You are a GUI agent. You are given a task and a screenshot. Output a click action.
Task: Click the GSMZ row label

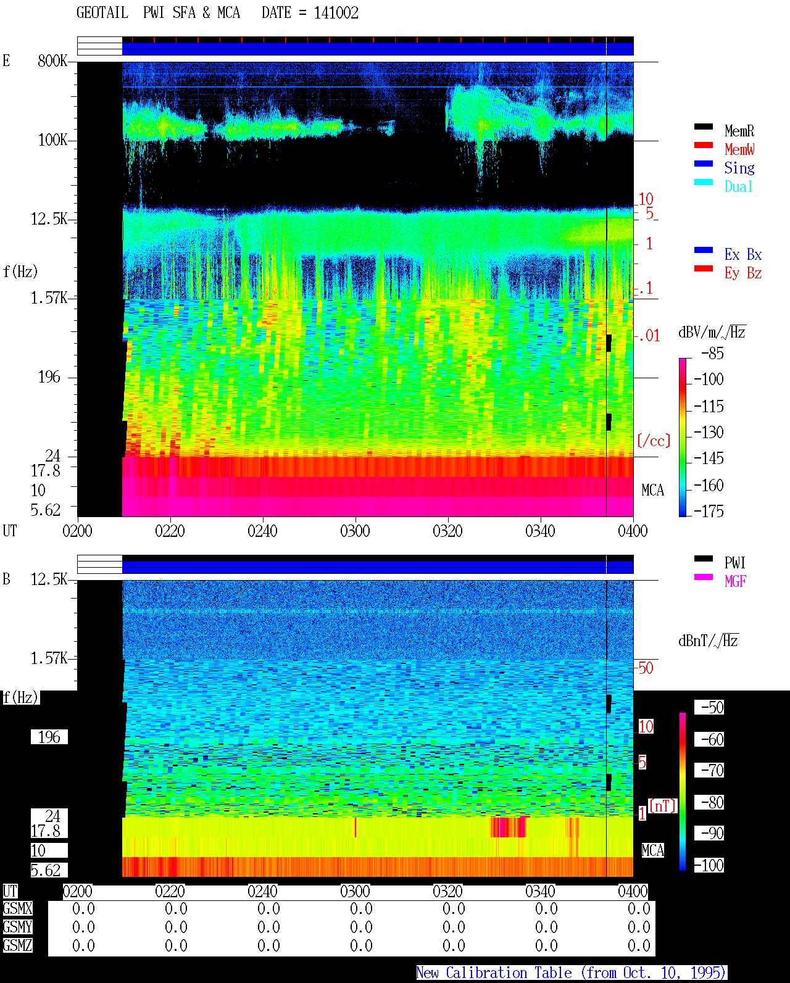(x=17, y=945)
